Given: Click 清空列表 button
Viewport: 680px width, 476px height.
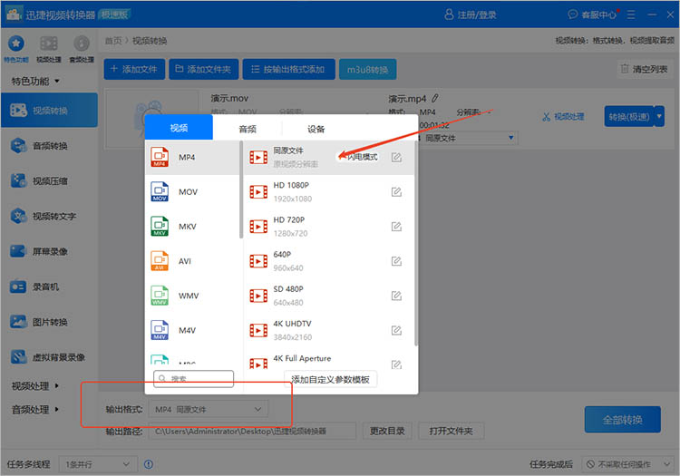Looking at the screenshot, I should coord(644,69).
